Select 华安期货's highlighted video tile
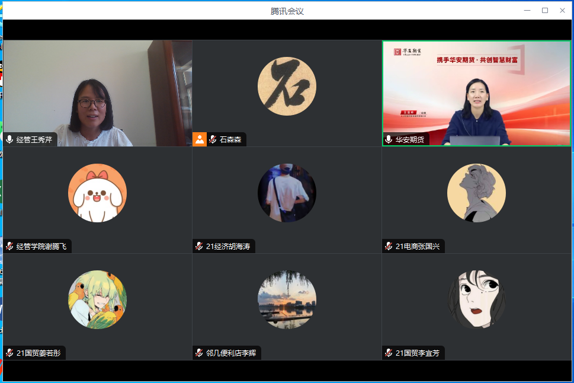Viewport: 574px width, 383px height. (477, 92)
